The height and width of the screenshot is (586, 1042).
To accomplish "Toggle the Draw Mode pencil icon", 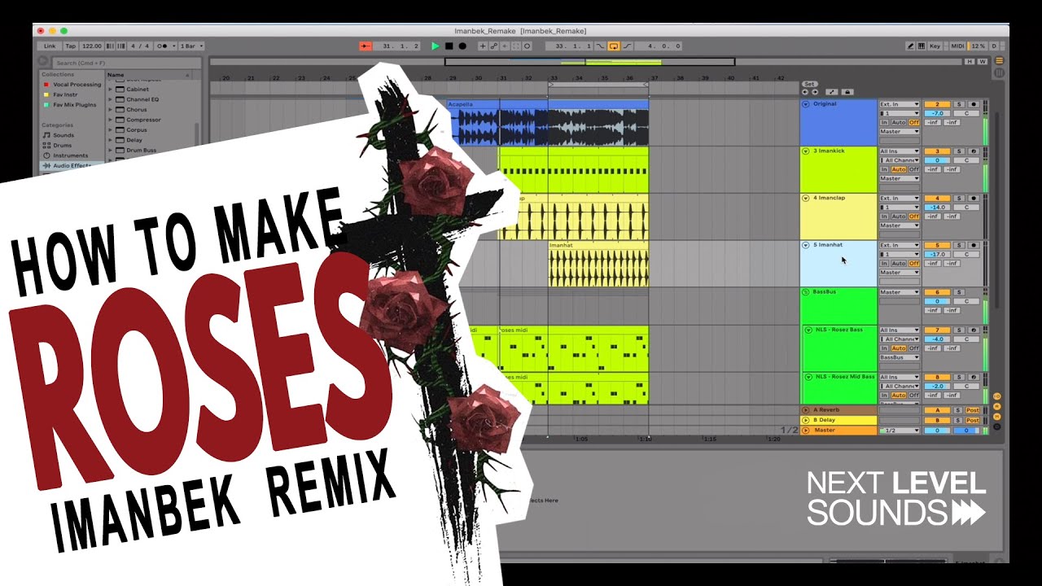I will tap(910, 46).
